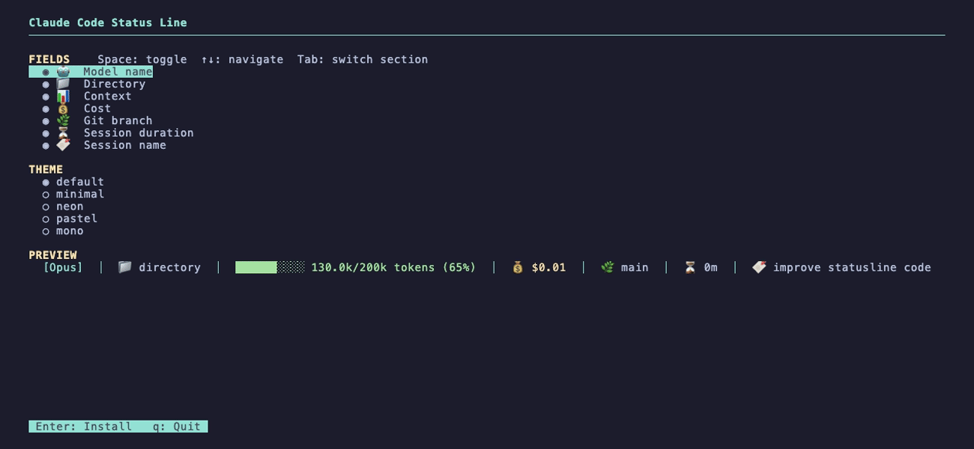Toggle the Directory field bullet
This screenshot has width=974, height=449.
(46, 85)
